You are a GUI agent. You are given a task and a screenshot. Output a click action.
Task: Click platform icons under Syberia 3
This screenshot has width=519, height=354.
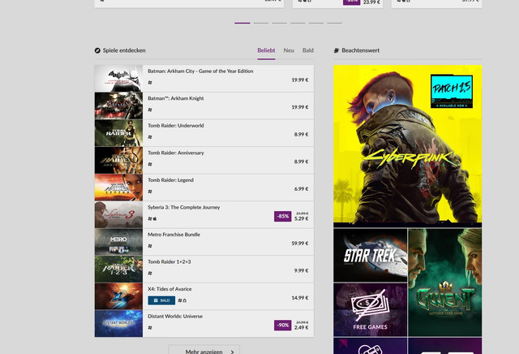pos(152,218)
